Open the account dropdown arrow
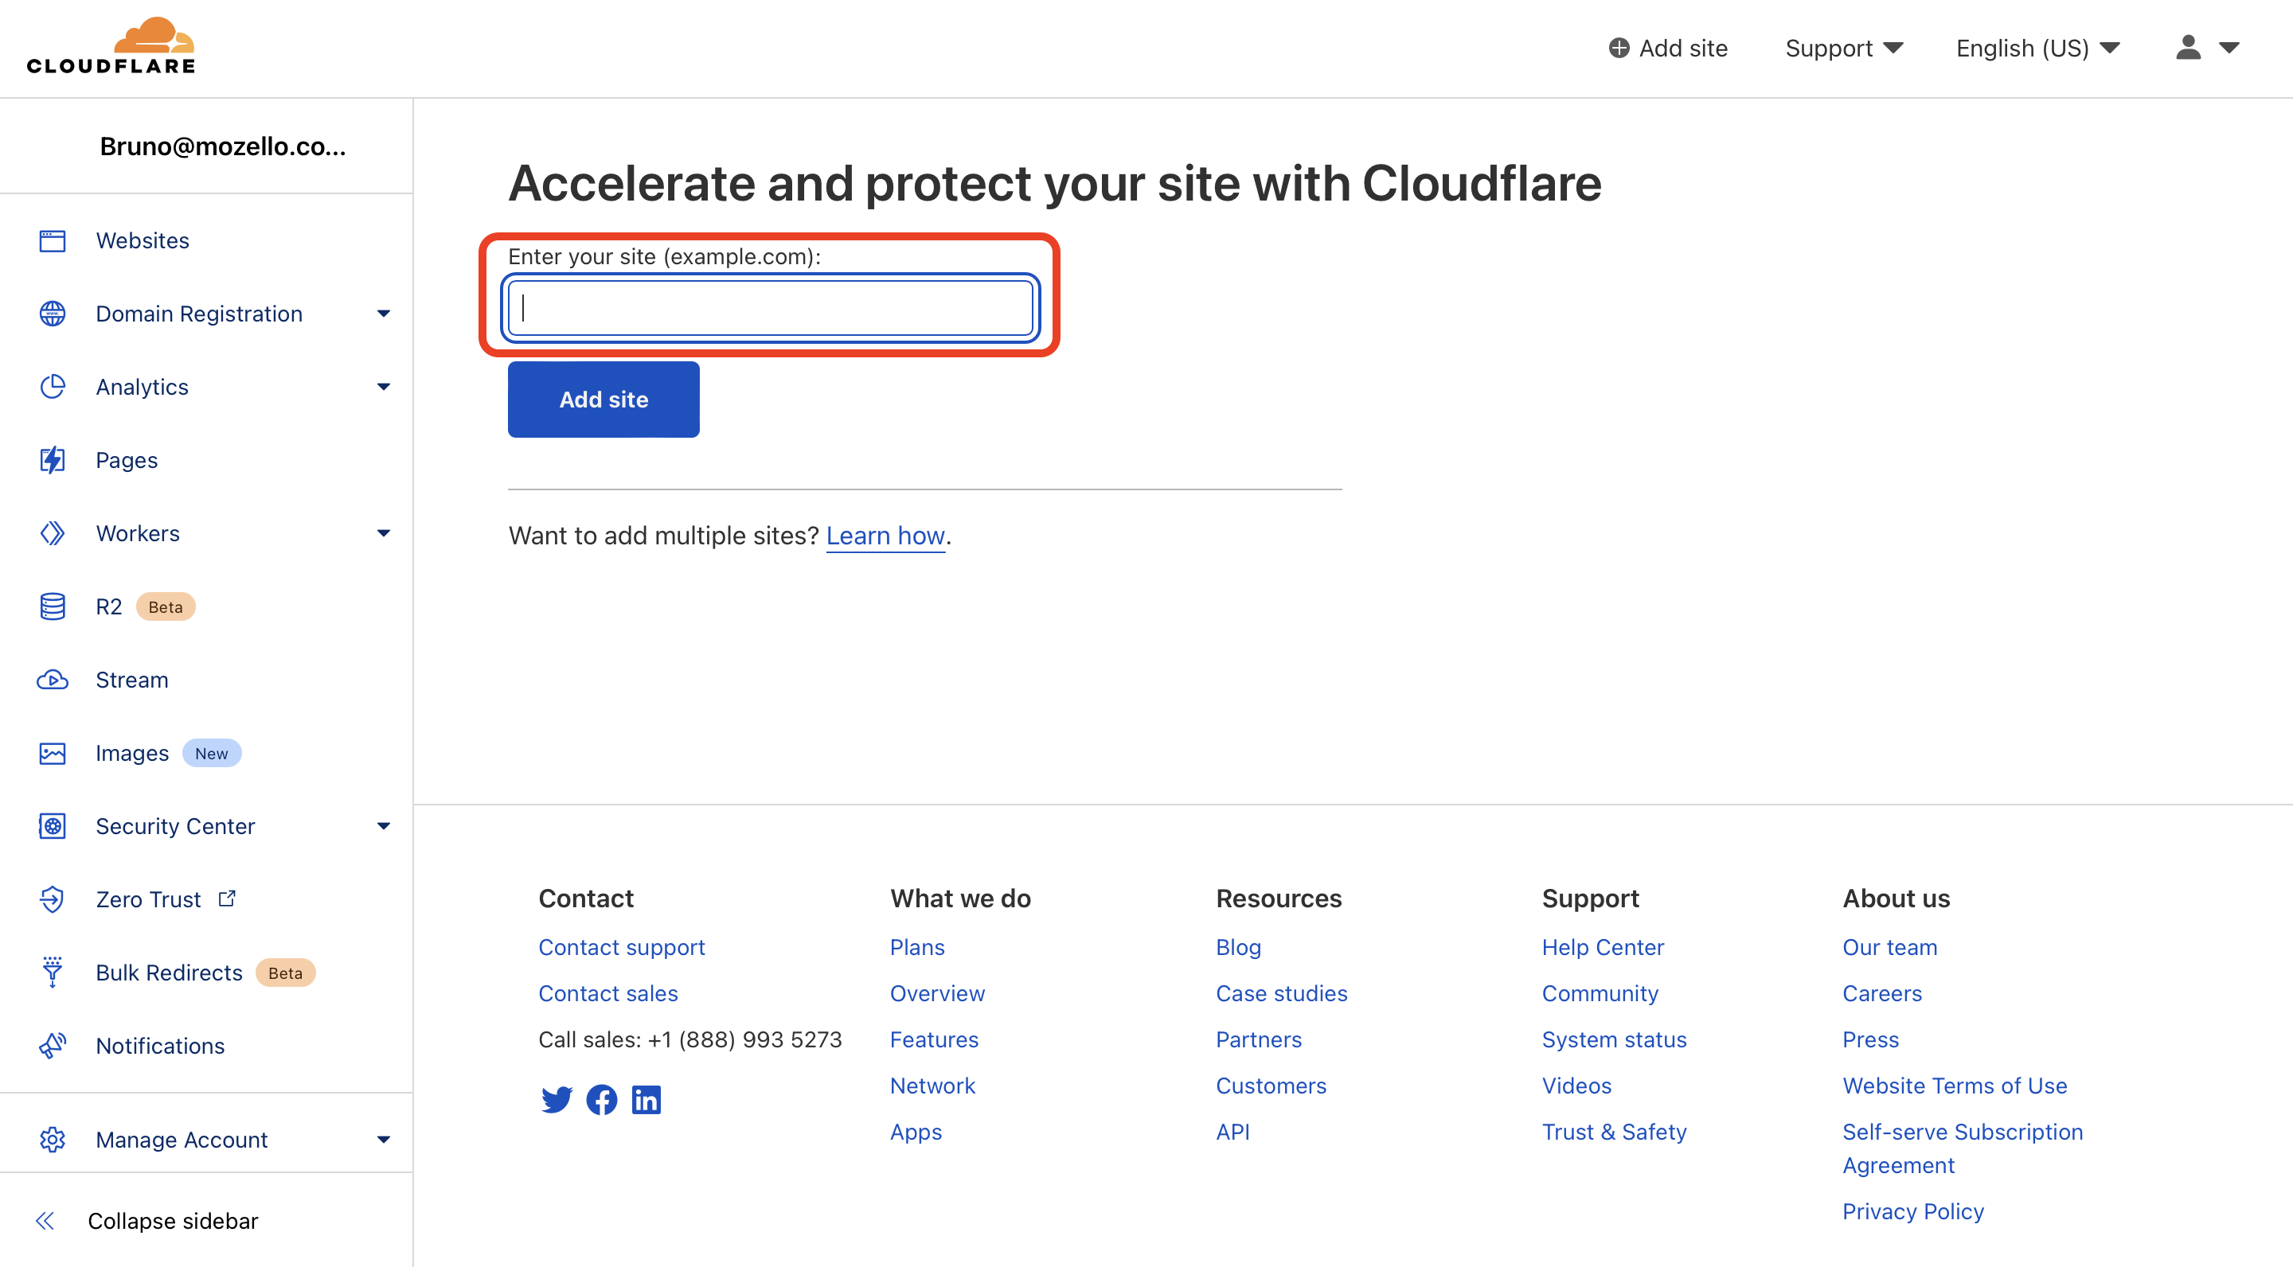 2229,48
